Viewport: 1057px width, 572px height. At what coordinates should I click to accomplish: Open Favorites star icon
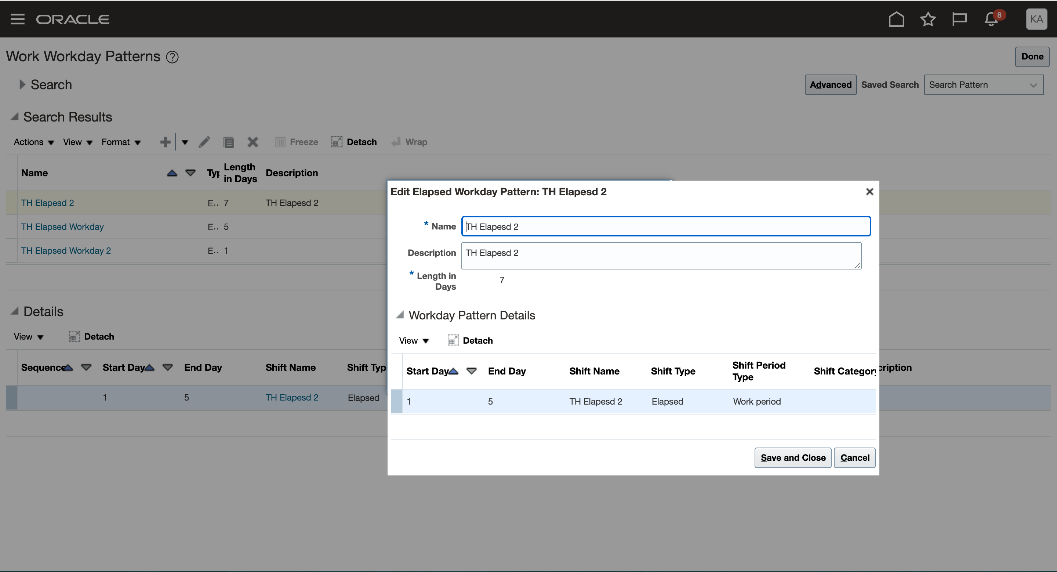point(928,19)
